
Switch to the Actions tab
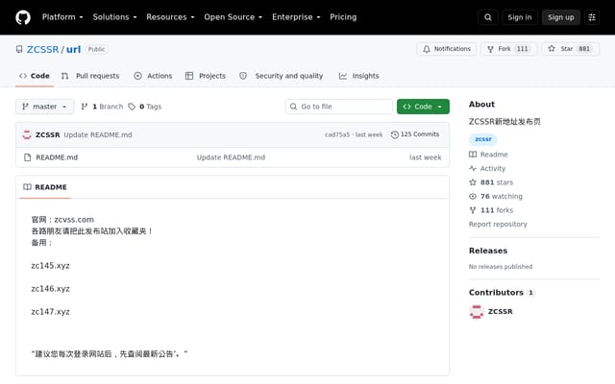(x=153, y=76)
